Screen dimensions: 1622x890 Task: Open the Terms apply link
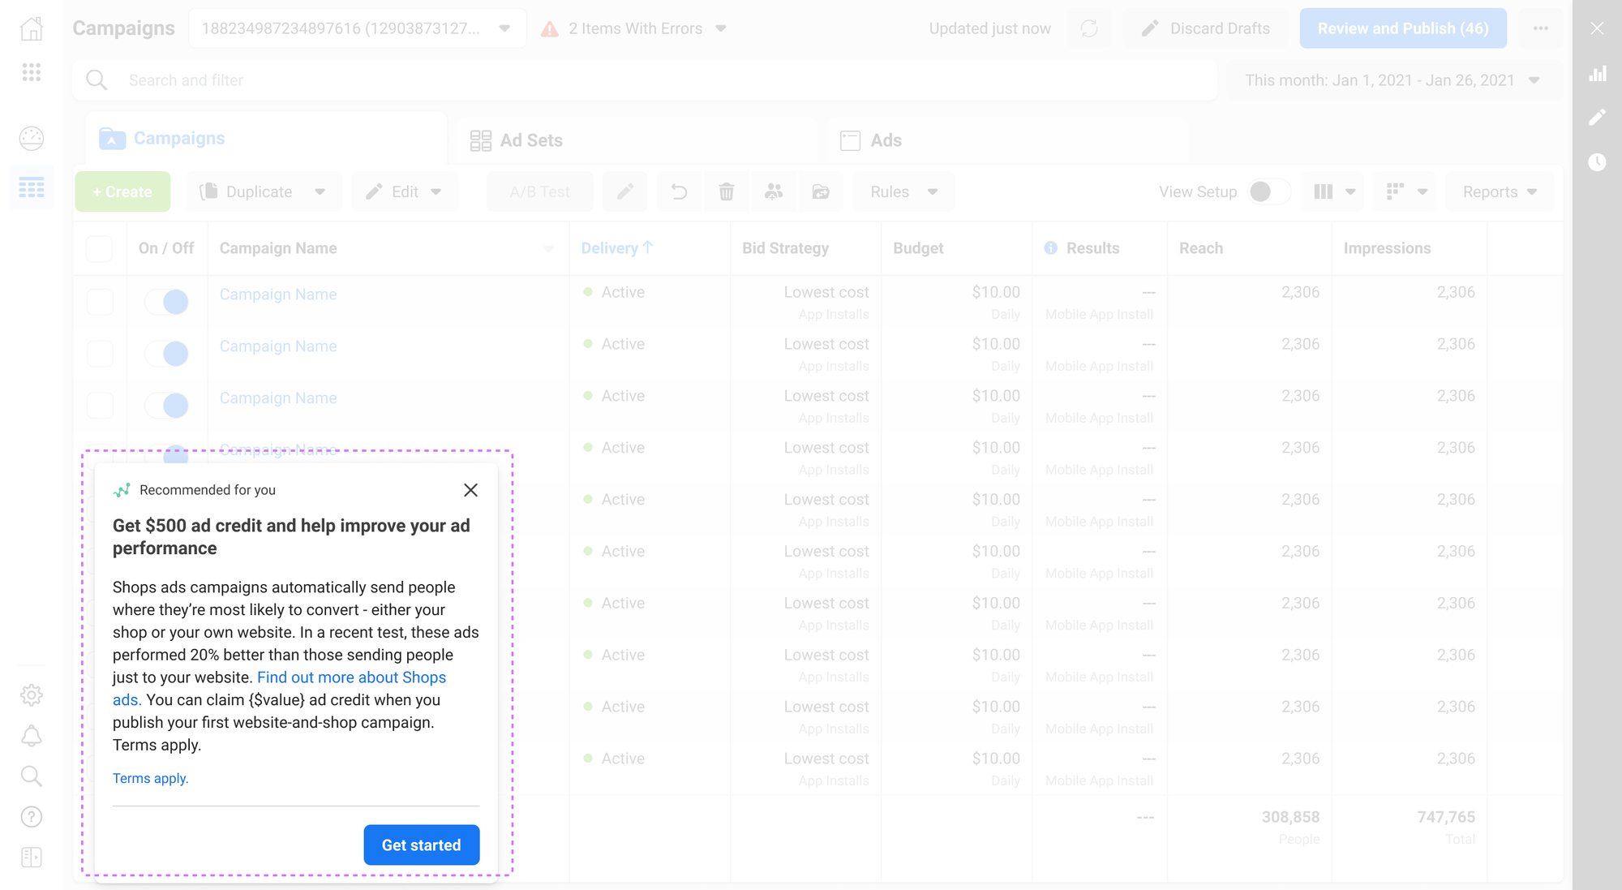pos(151,778)
